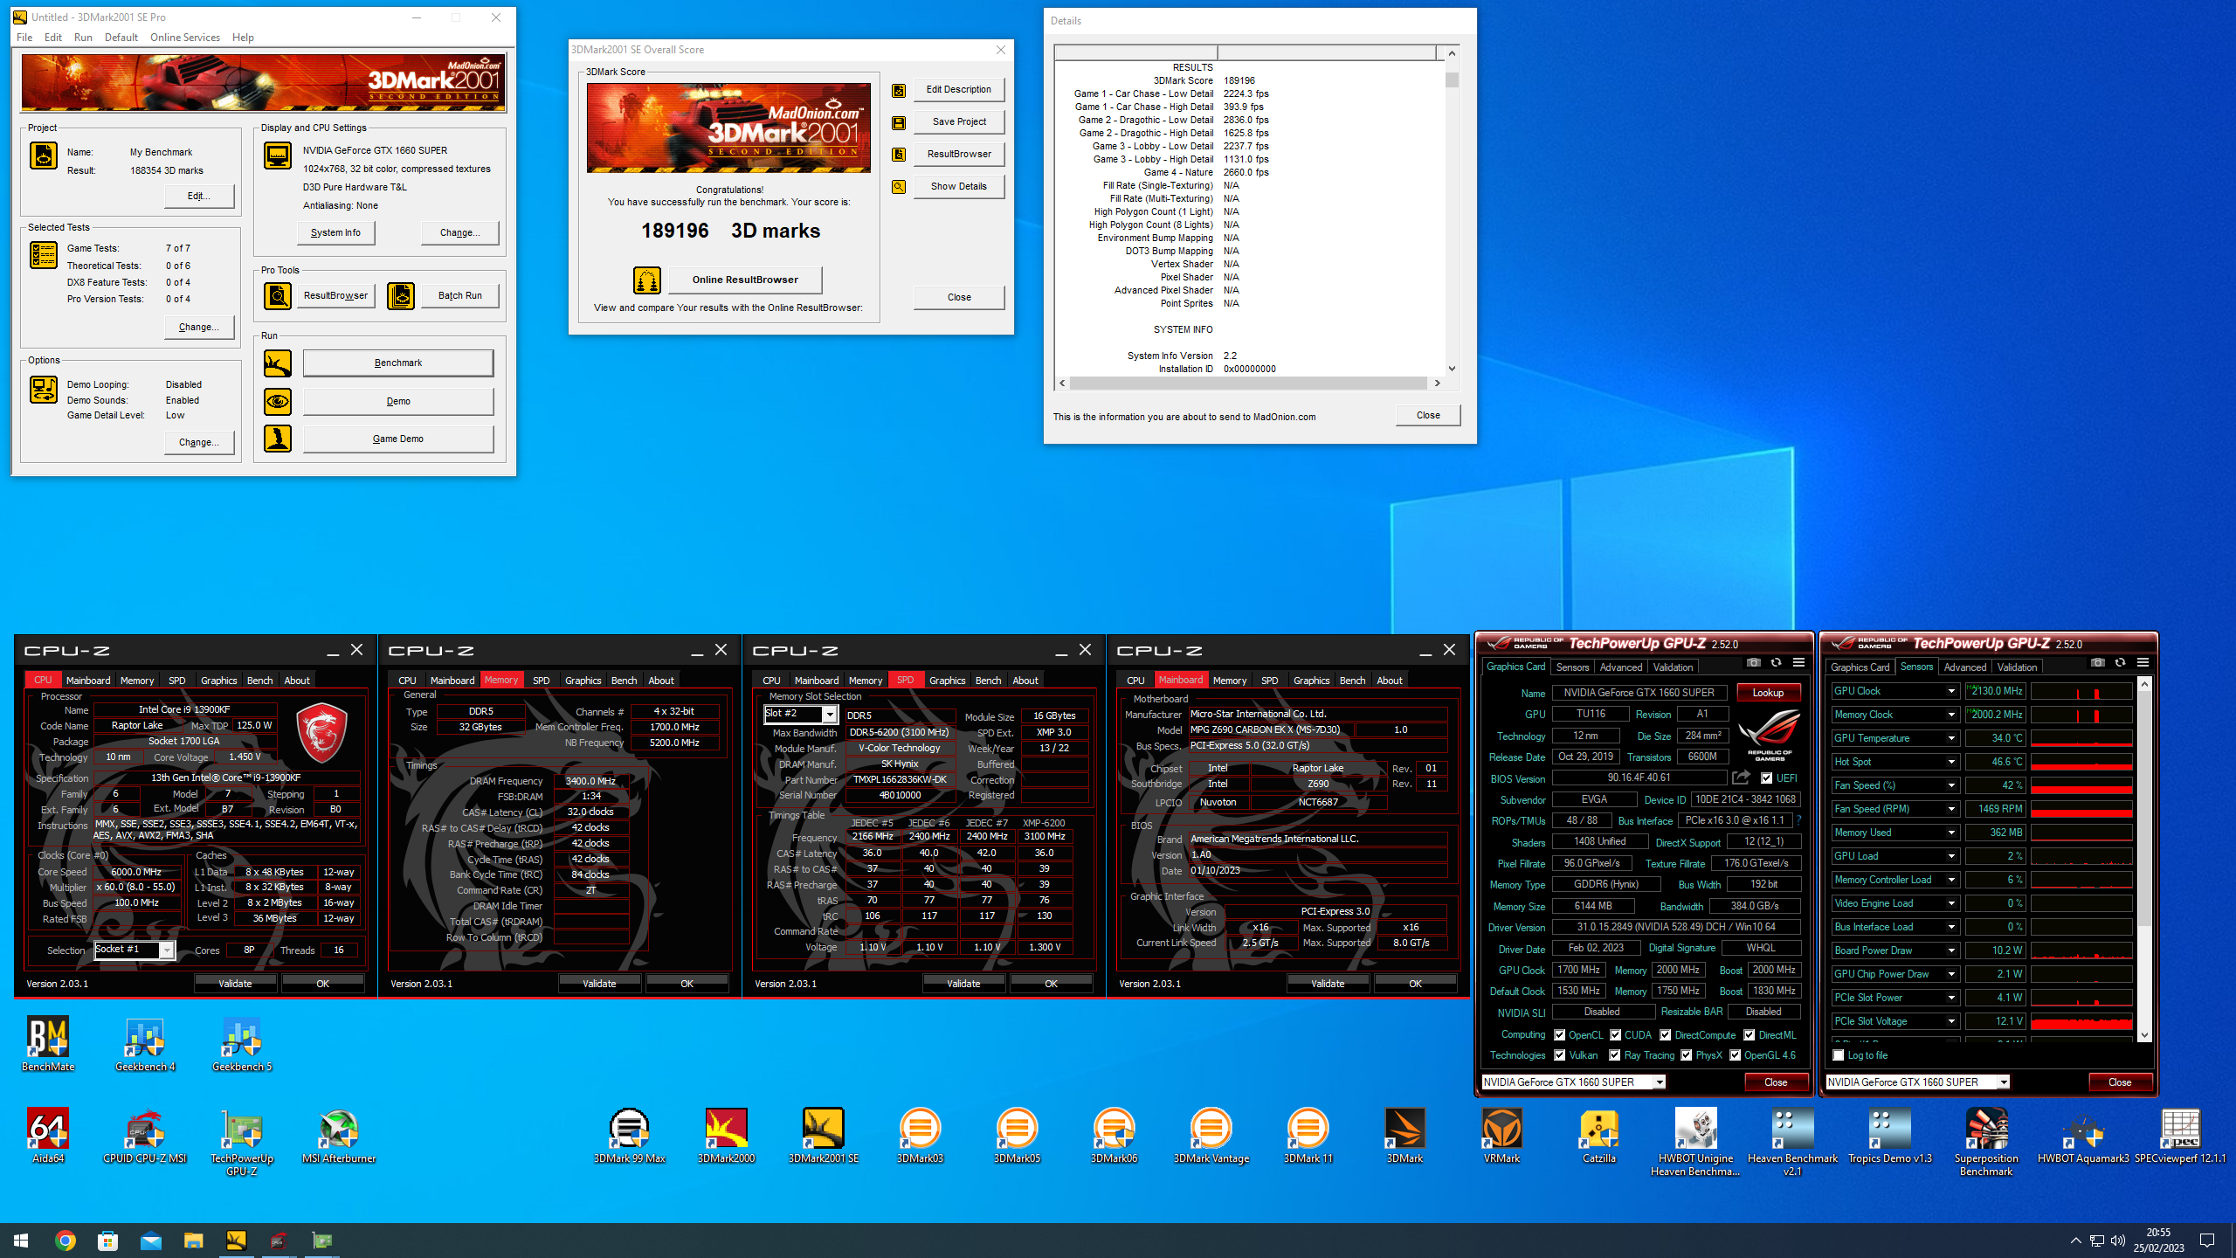Open CPU-Z Socket #1 selection dropdown

click(x=166, y=950)
